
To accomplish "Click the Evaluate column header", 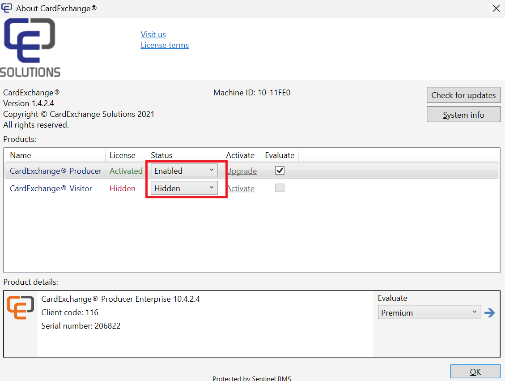I will (x=280, y=155).
